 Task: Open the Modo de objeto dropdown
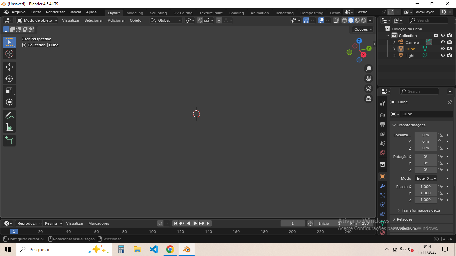click(37, 20)
